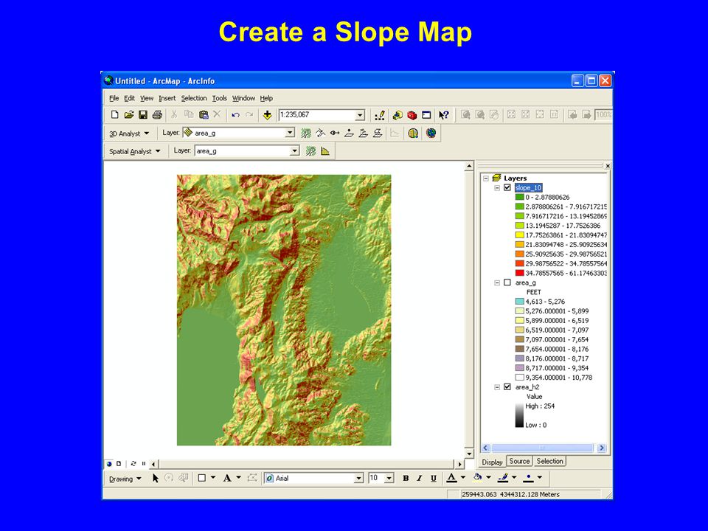Open the Selection menu
The width and height of the screenshot is (708, 531).
(x=194, y=98)
